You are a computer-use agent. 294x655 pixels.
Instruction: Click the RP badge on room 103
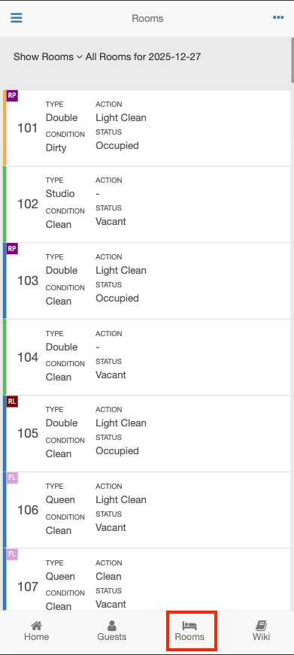12,249
